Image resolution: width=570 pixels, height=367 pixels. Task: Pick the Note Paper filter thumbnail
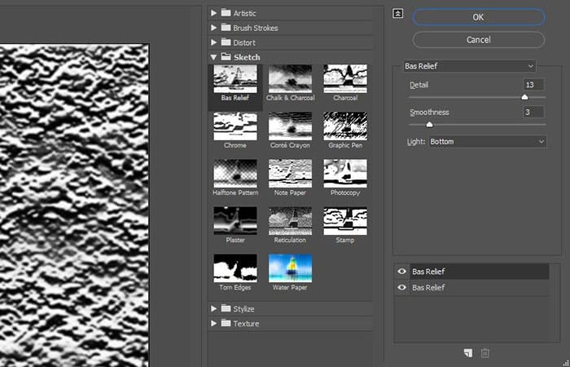(x=290, y=174)
